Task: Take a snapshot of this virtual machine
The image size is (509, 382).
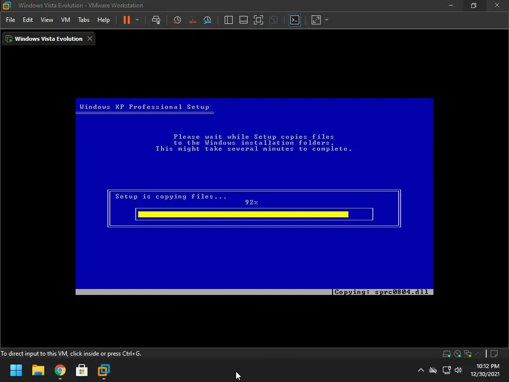Action: (x=177, y=20)
